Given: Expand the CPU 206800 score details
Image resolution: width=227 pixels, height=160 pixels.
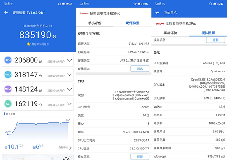Looking at the screenshot, I should 70,60.
